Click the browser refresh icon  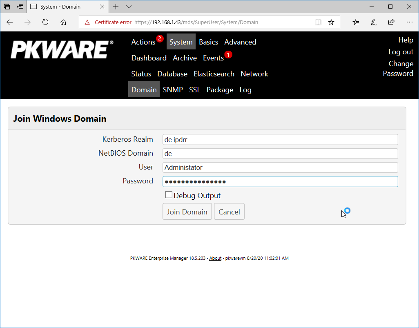click(x=45, y=22)
